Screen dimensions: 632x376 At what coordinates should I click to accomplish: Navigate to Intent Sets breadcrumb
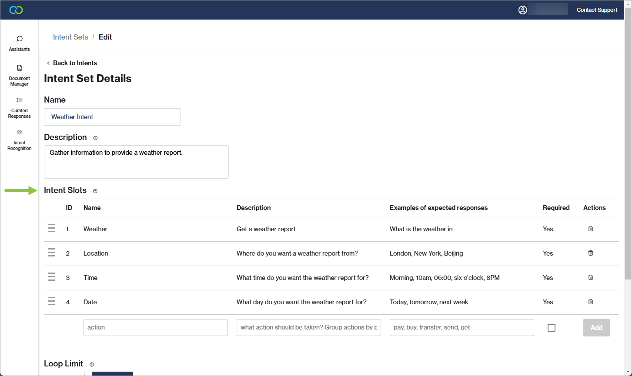click(x=70, y=37)
